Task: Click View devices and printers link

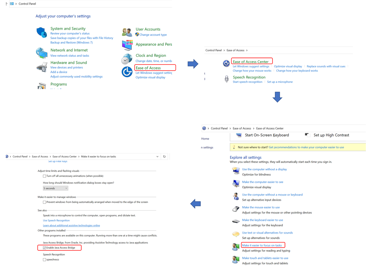Action: click(67, 67)
